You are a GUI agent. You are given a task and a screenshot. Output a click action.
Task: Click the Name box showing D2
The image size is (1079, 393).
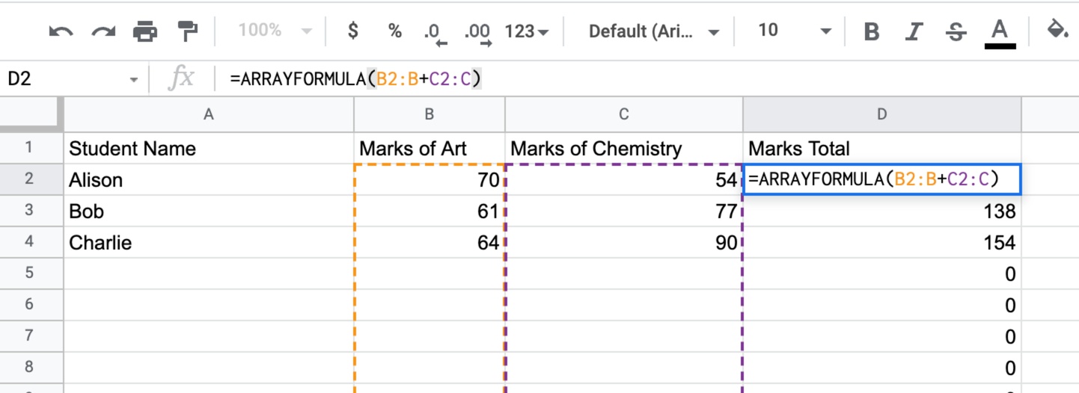[x=73, y=78]
